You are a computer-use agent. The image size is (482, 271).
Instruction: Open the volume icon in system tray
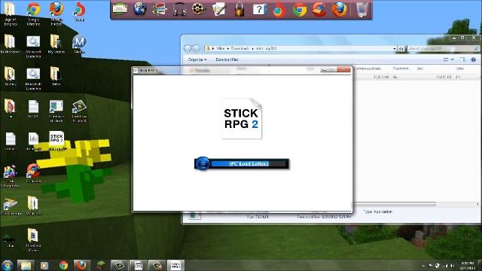452,266
